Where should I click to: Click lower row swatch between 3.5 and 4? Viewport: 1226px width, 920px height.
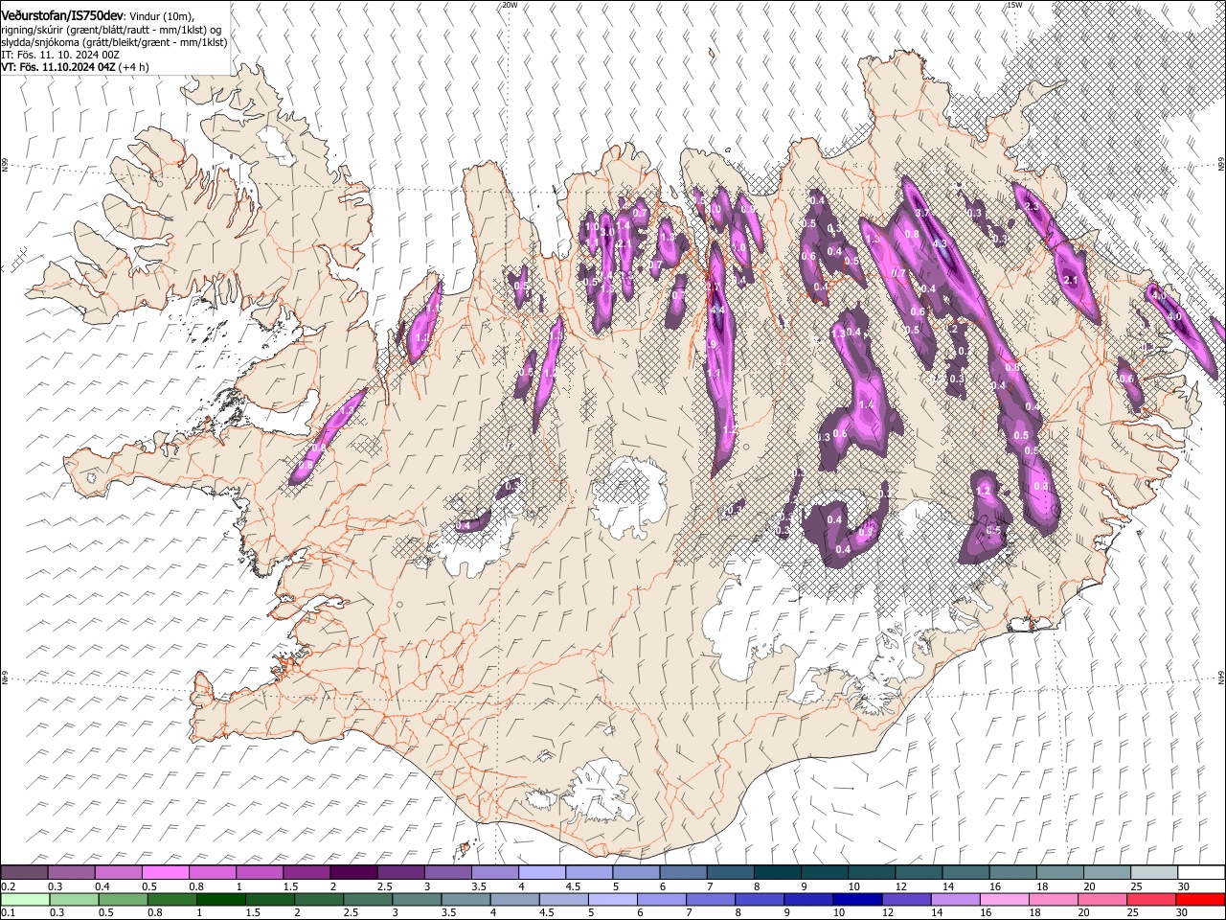coord(465,899)
